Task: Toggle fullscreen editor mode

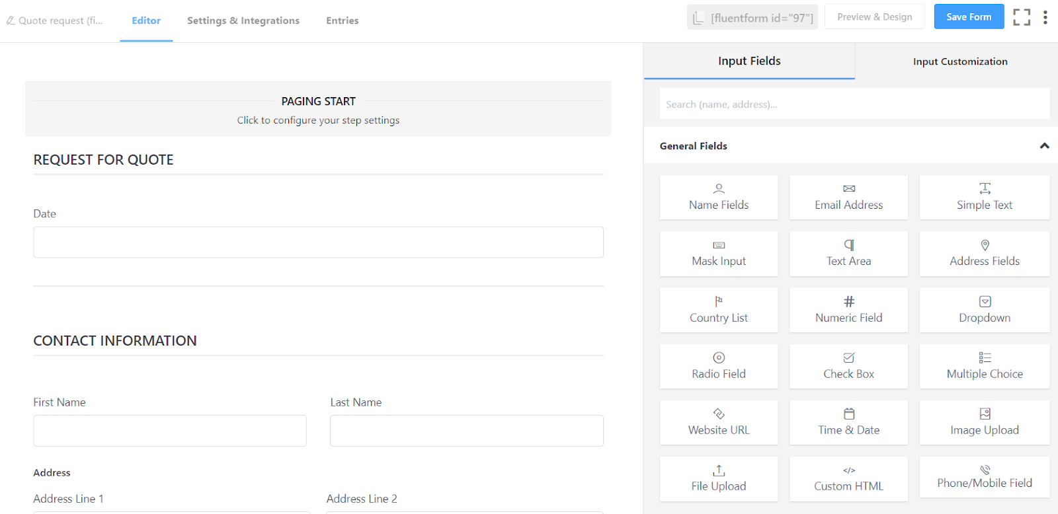Action: (1022, 17)
